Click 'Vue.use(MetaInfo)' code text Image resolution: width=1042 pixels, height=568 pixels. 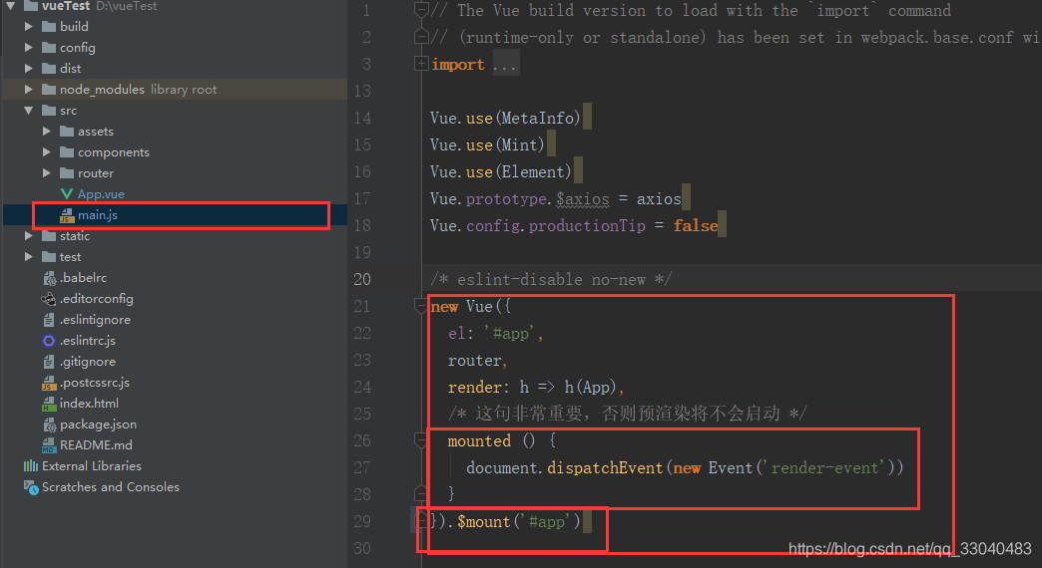pyautogui.click(x=506, y=119)
